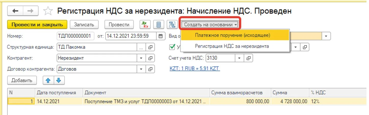Screen dimensions: 369x115
Task: Choose Платежное поручение (исходящее) menu item
Action: coord(235,35)
